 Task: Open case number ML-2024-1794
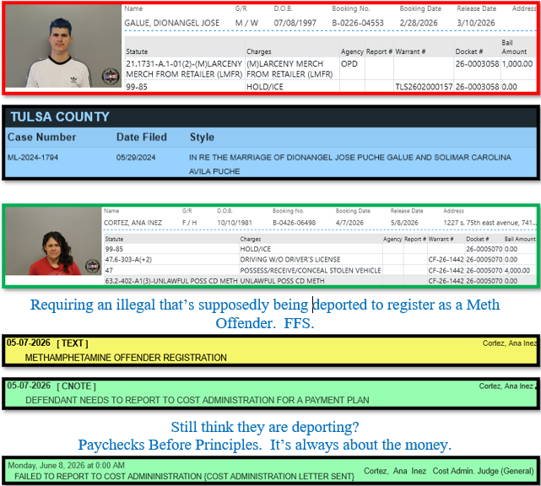(33, 158)
